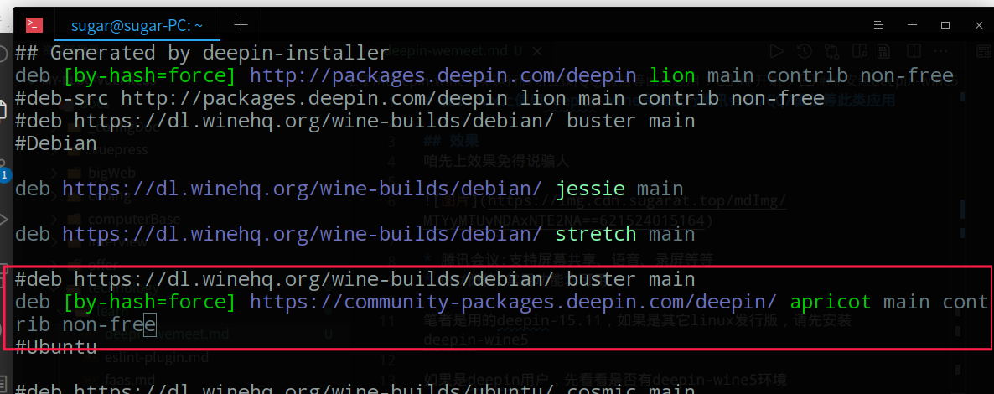Click the '[by-hash=force]' option on the lion line
The image size is (994, 394).
pyautogui.click(x=150, y=76)
